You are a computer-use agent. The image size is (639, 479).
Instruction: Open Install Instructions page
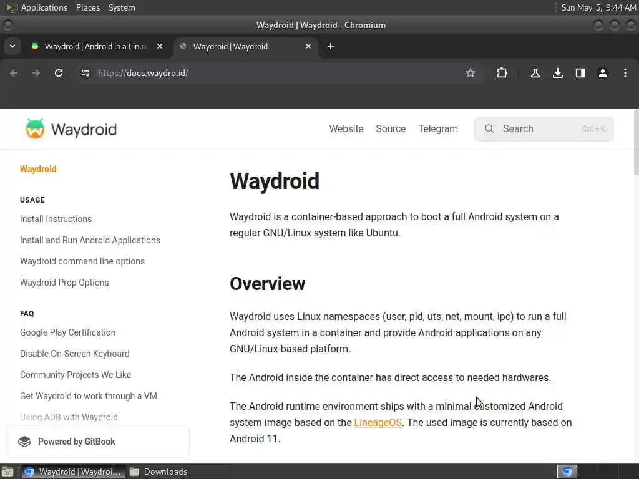pyautogui.click(x=56, y=219)
